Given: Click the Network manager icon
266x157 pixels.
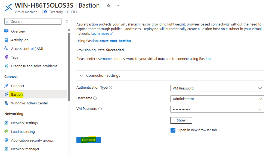Looking at the screenshot, I should [6, 149].
